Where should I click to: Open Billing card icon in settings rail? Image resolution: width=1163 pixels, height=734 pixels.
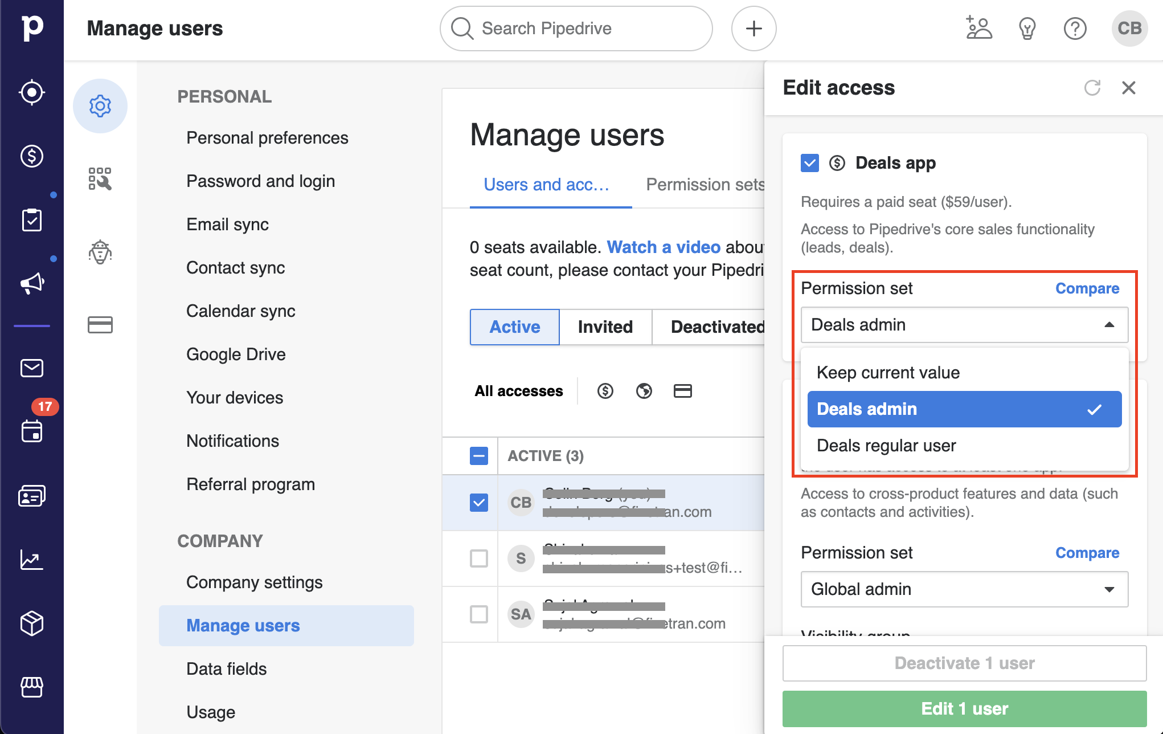point(100,325)
